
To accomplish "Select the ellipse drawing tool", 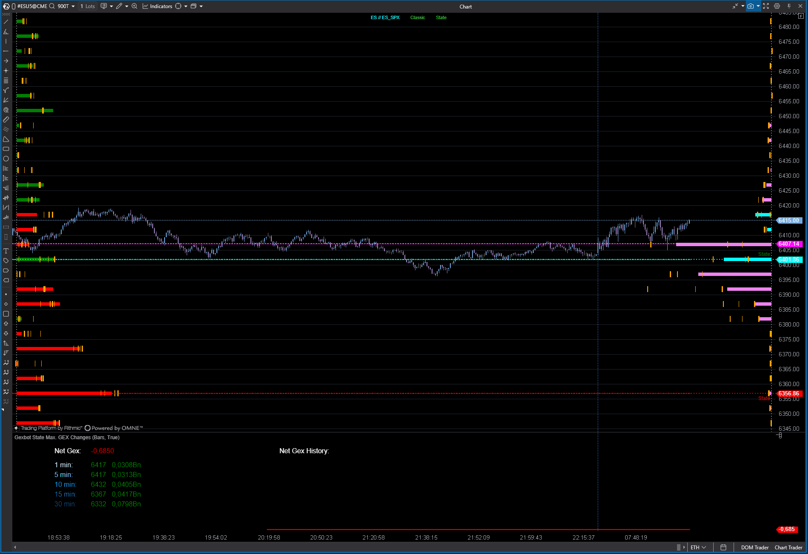I will point(6,159).
